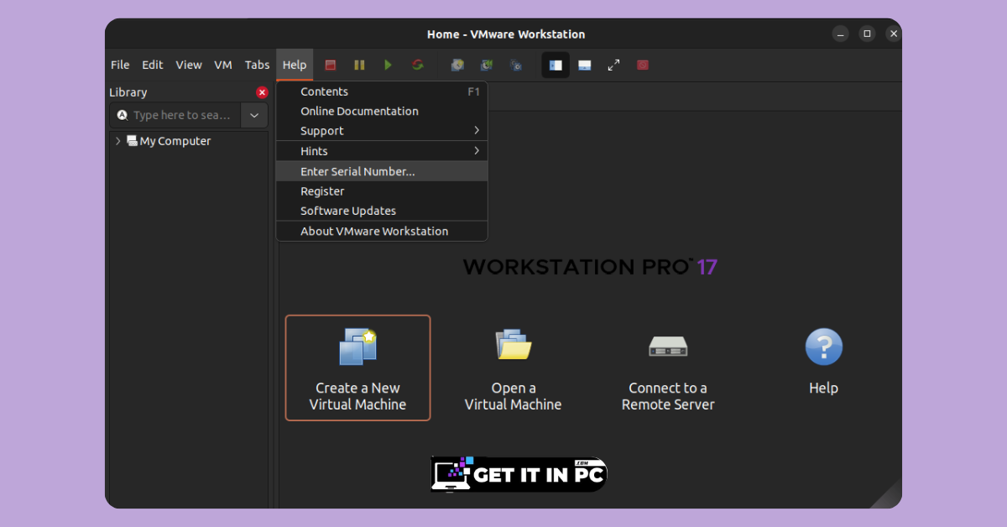The height and width of the screenshot is (527, 1007).
Task: Click the Create a New Virtual Machine icon
Action: coord(357,346)
